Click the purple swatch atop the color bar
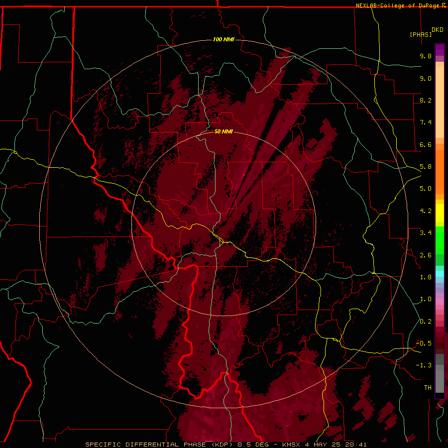Viewport: 448px width, 448px height. click(440, 50)
